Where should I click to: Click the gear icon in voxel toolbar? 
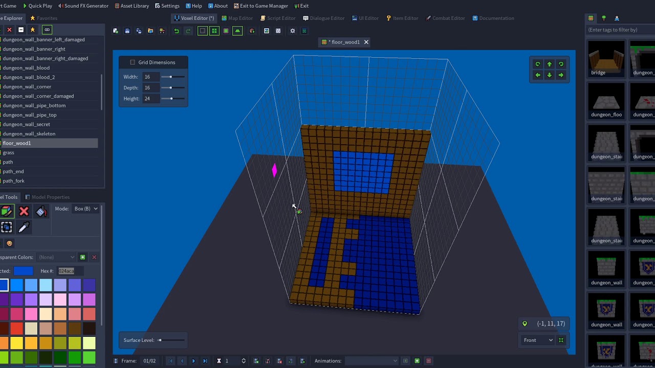tap(293, 31)
